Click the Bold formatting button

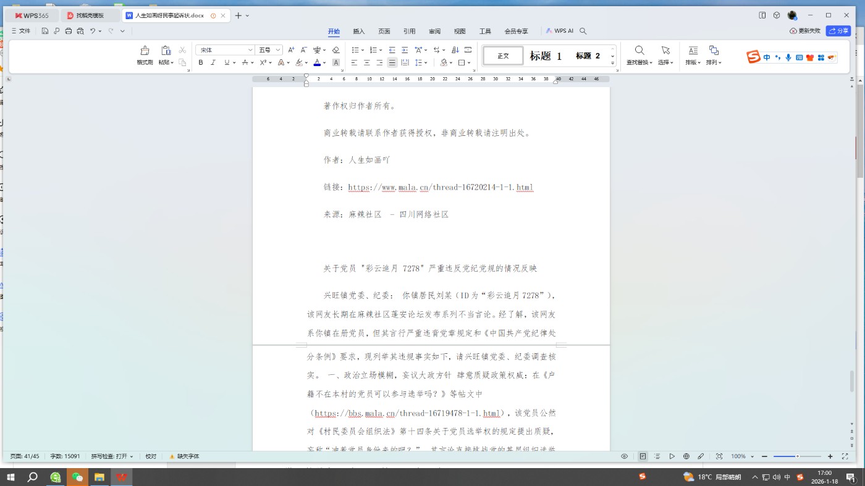tap(201, 62)
